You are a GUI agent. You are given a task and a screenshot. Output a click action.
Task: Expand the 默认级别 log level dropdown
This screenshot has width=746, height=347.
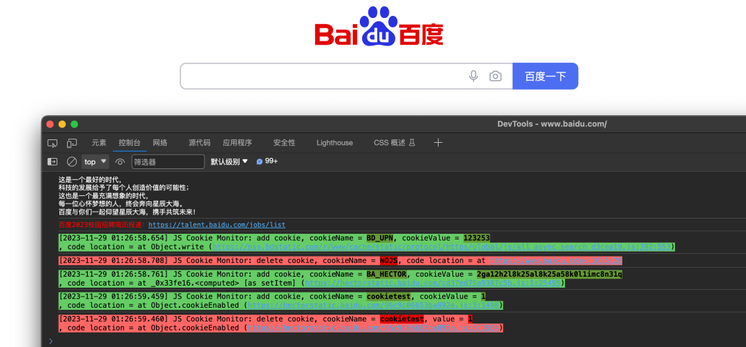pyautogui.click(x=229, y=161)
